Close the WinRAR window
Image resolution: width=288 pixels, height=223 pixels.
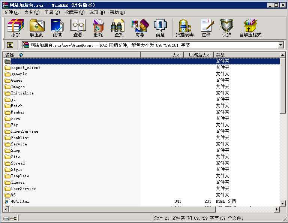[283, 5]
